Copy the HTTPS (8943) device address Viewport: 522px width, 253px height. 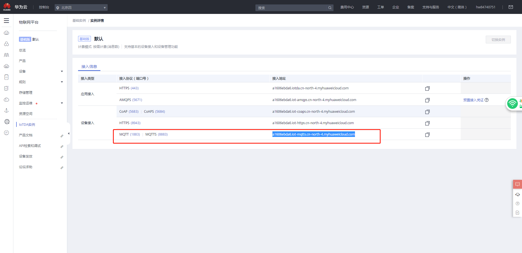pos(427,123)
